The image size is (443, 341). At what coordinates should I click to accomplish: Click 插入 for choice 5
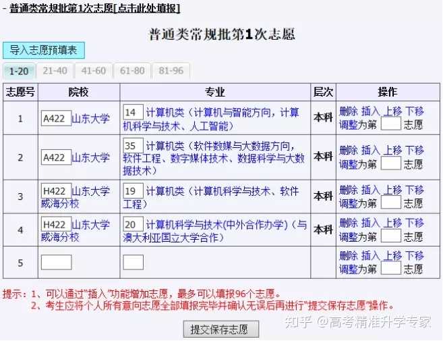tap(371, 256)
